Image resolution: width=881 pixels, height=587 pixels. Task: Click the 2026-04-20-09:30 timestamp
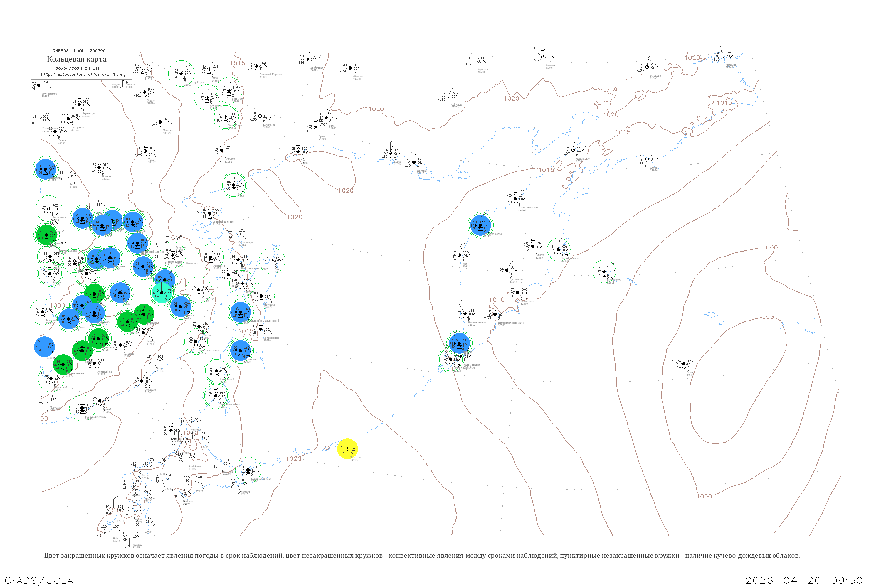pos(804,580)
